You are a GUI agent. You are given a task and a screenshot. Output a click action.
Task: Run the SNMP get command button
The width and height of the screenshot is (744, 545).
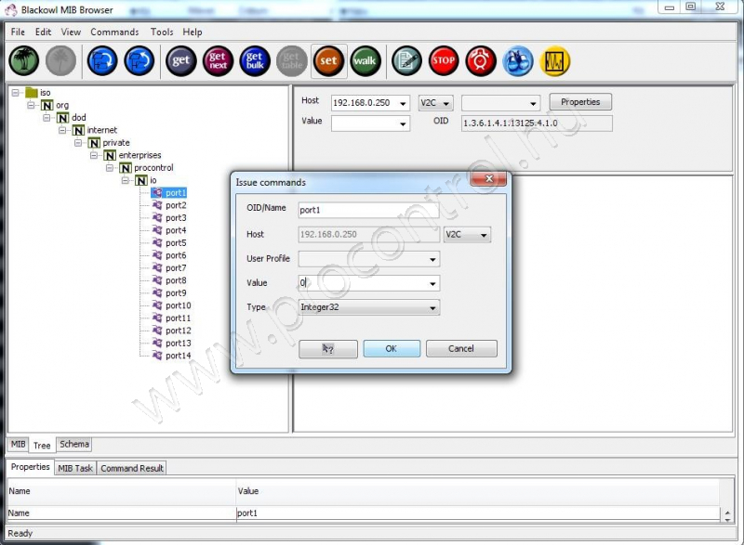click(180, 60)
